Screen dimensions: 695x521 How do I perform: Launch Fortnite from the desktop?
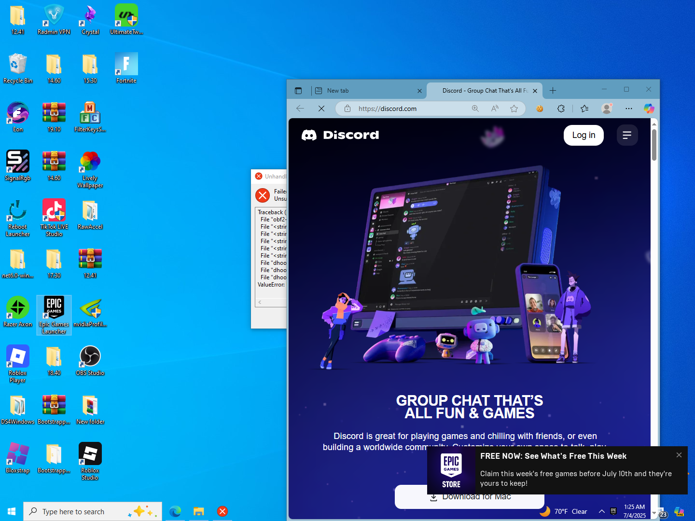[x=126, y=69]
